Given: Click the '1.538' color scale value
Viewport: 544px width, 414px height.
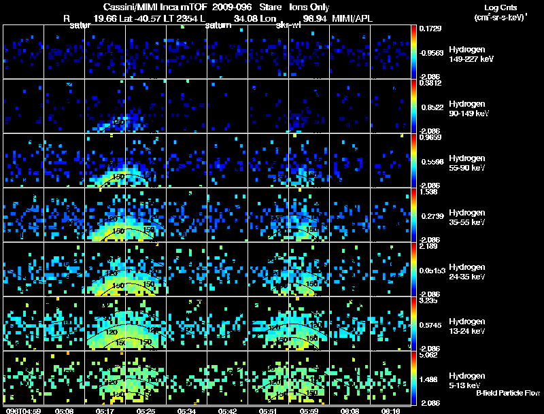Looking at the screenshot, I should point(428,192).
